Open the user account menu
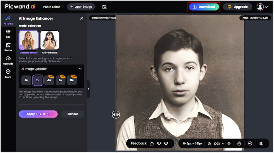Viewport: 274px width, 153px height. click(x=262, y=7)
